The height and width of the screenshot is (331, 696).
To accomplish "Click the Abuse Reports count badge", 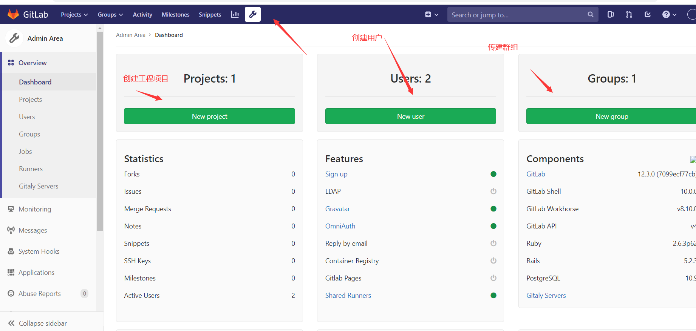I will (84, 293).
